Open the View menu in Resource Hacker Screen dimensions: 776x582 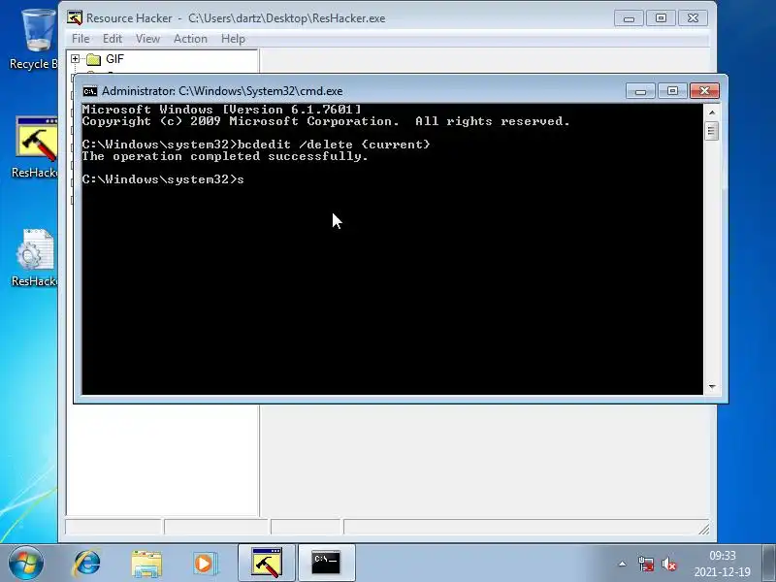click(147, 39)
